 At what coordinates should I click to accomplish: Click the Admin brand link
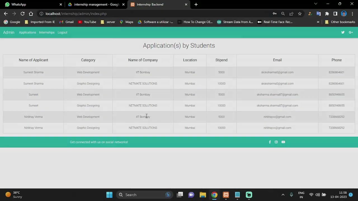[x=9, y=32]
